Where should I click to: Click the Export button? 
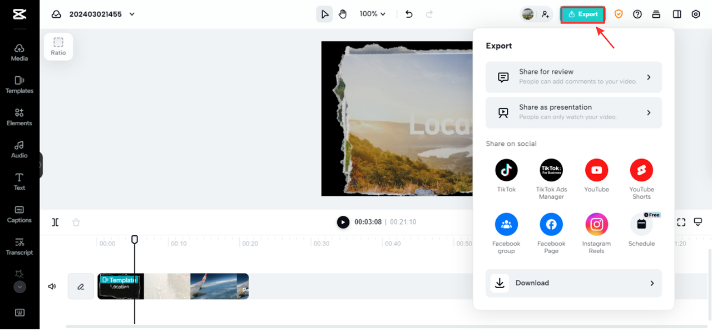point(582,14)
